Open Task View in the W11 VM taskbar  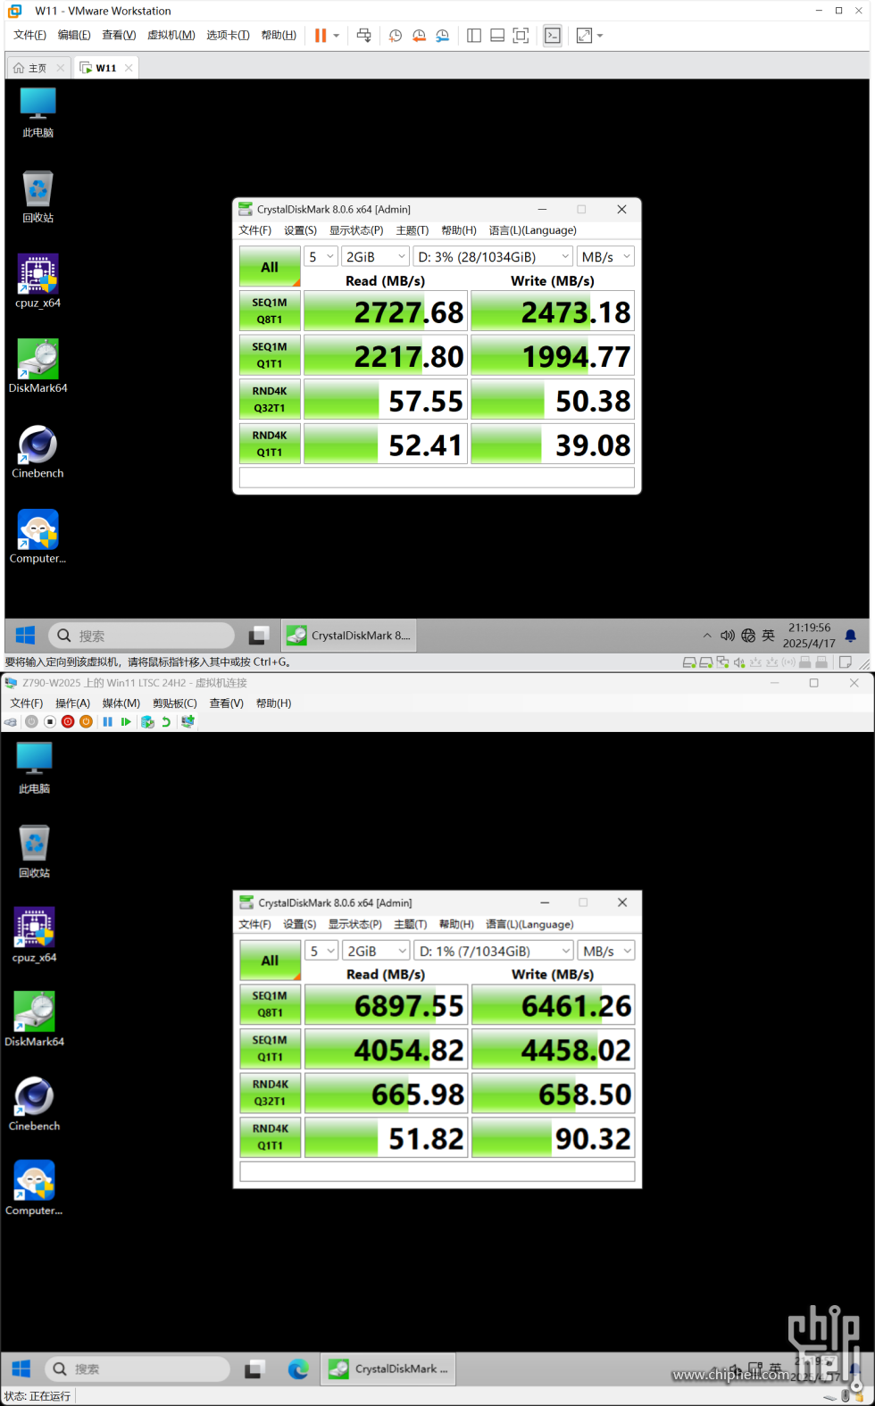pyautogui.click(x=259, y=636)
